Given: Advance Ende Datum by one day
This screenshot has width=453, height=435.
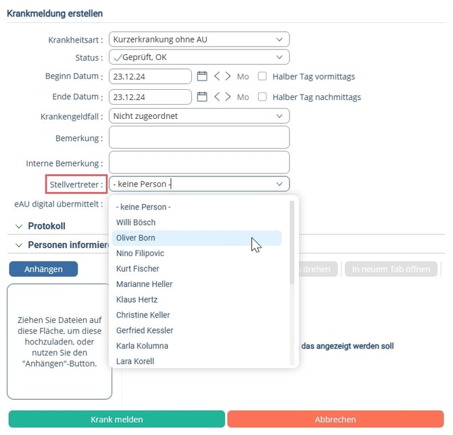Looking at the screenshot, I should pyautogui.click(x=228, y=97).
